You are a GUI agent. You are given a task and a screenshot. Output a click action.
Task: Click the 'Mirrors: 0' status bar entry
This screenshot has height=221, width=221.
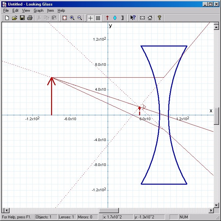point(87,217)
